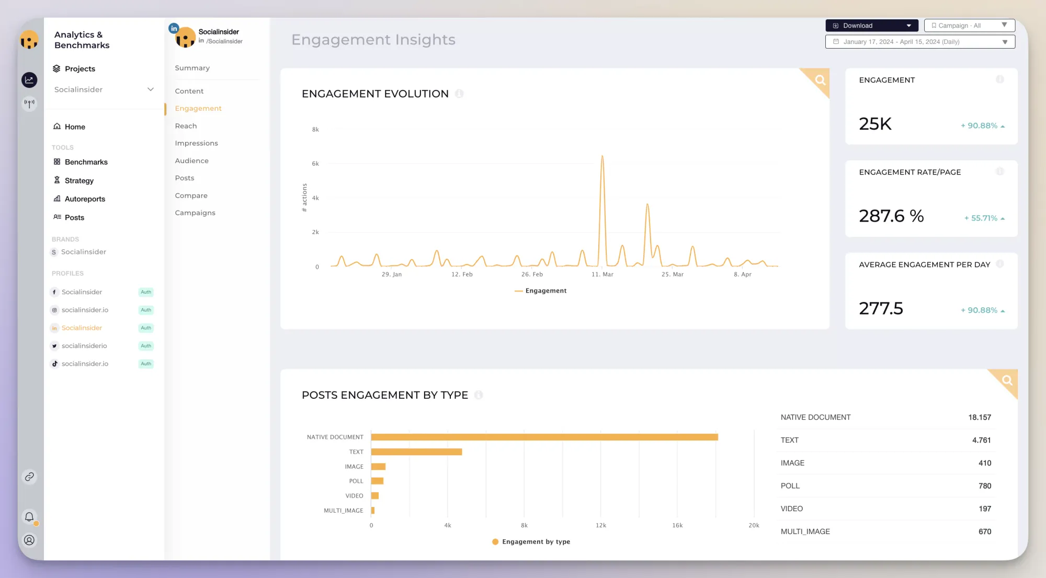Viewport: 1046px width, 578px height.
Task: Open Autoreports in the sidebar
Action: (85, 199)
